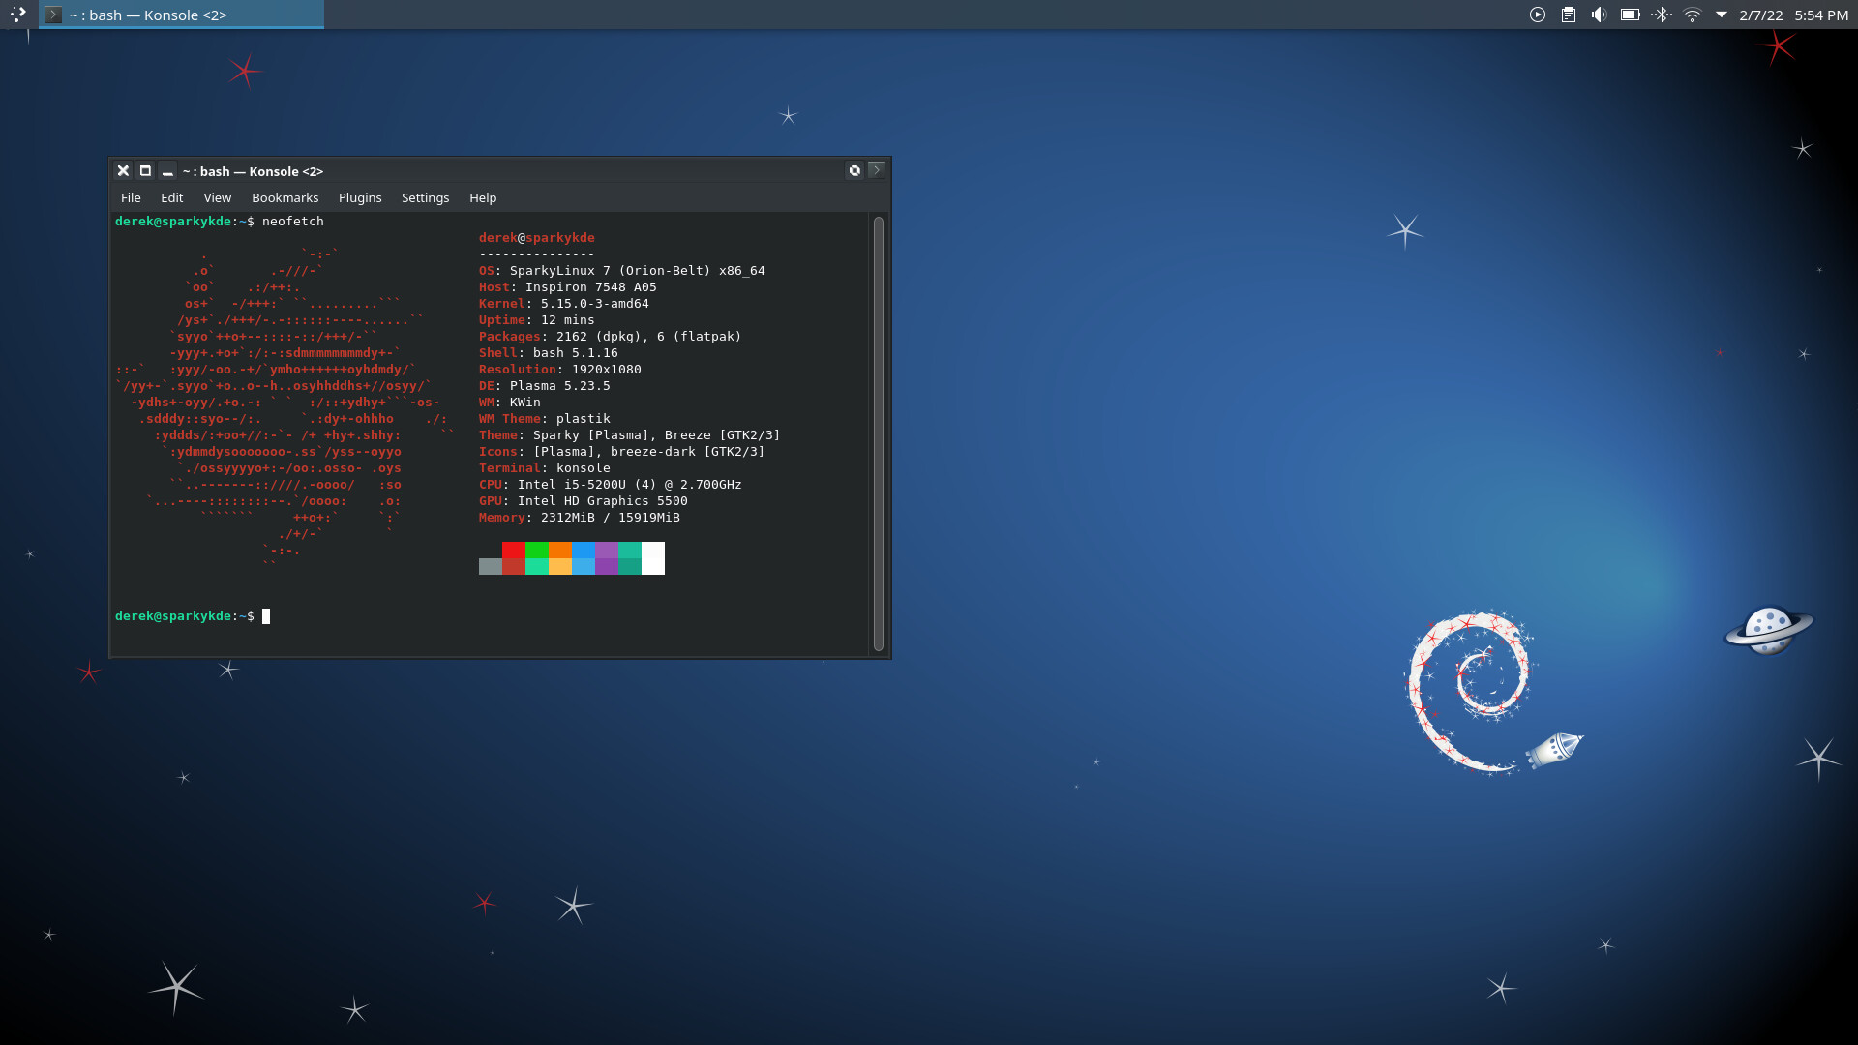
Task: Open the File menu
Action: click(x=131, y=197)
